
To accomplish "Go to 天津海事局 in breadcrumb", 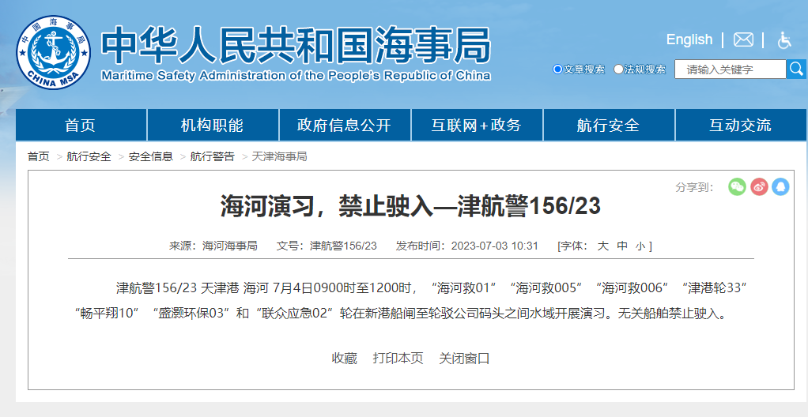I will tap(279, 156).
